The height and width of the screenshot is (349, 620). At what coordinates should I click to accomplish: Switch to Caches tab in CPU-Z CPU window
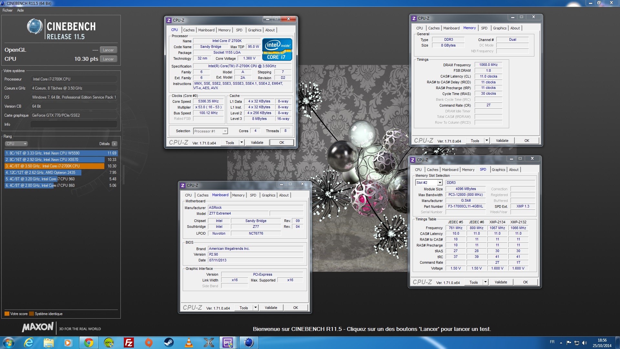coord(189,30)
